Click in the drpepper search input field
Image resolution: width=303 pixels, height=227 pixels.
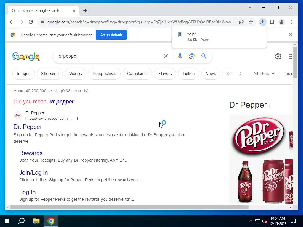pyautogui.click(x=110, y=56)
